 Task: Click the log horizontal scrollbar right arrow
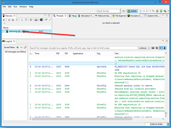click(163, 119)
